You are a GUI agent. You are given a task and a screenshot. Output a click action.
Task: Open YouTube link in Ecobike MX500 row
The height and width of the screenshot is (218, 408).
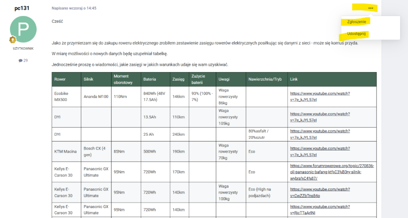pyautogui.click(x=320, y=97)
